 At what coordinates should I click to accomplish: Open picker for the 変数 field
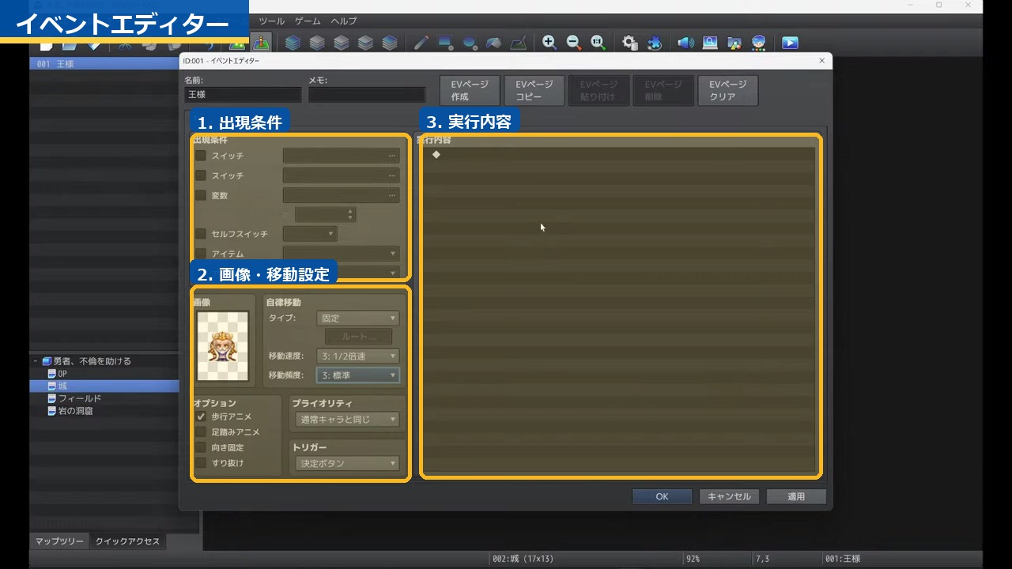tap(391, 195)
